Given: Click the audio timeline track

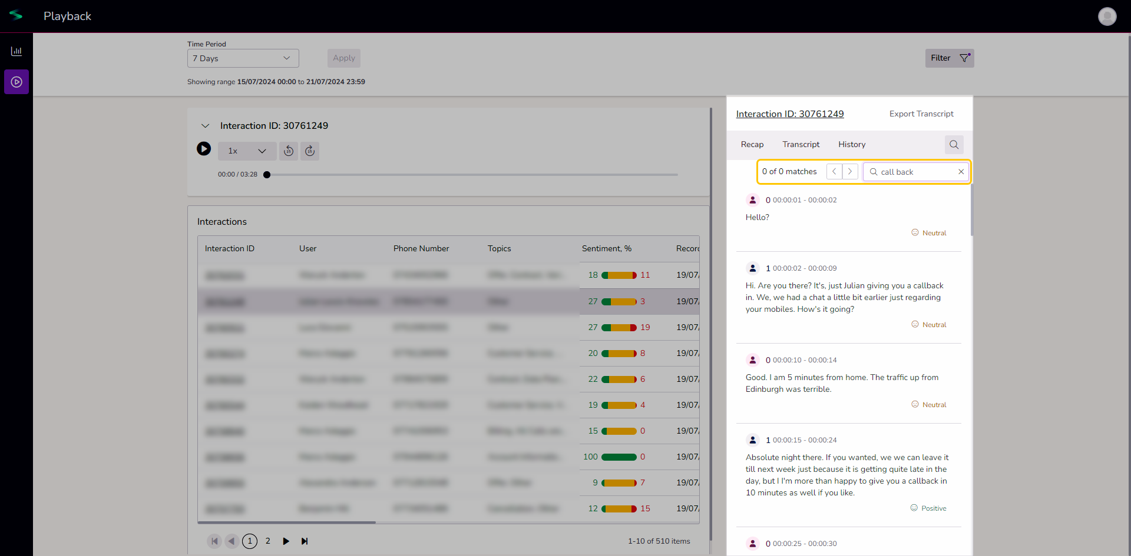Looking at the screenshot, I should pyautogui.click(x=473, y=175).
